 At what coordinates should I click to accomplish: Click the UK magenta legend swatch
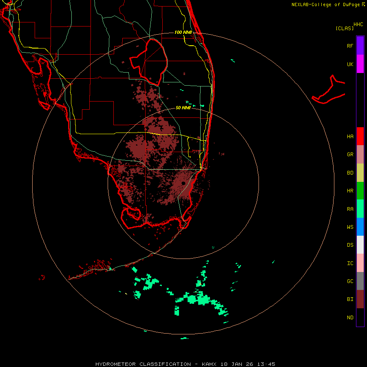[360, 64]
